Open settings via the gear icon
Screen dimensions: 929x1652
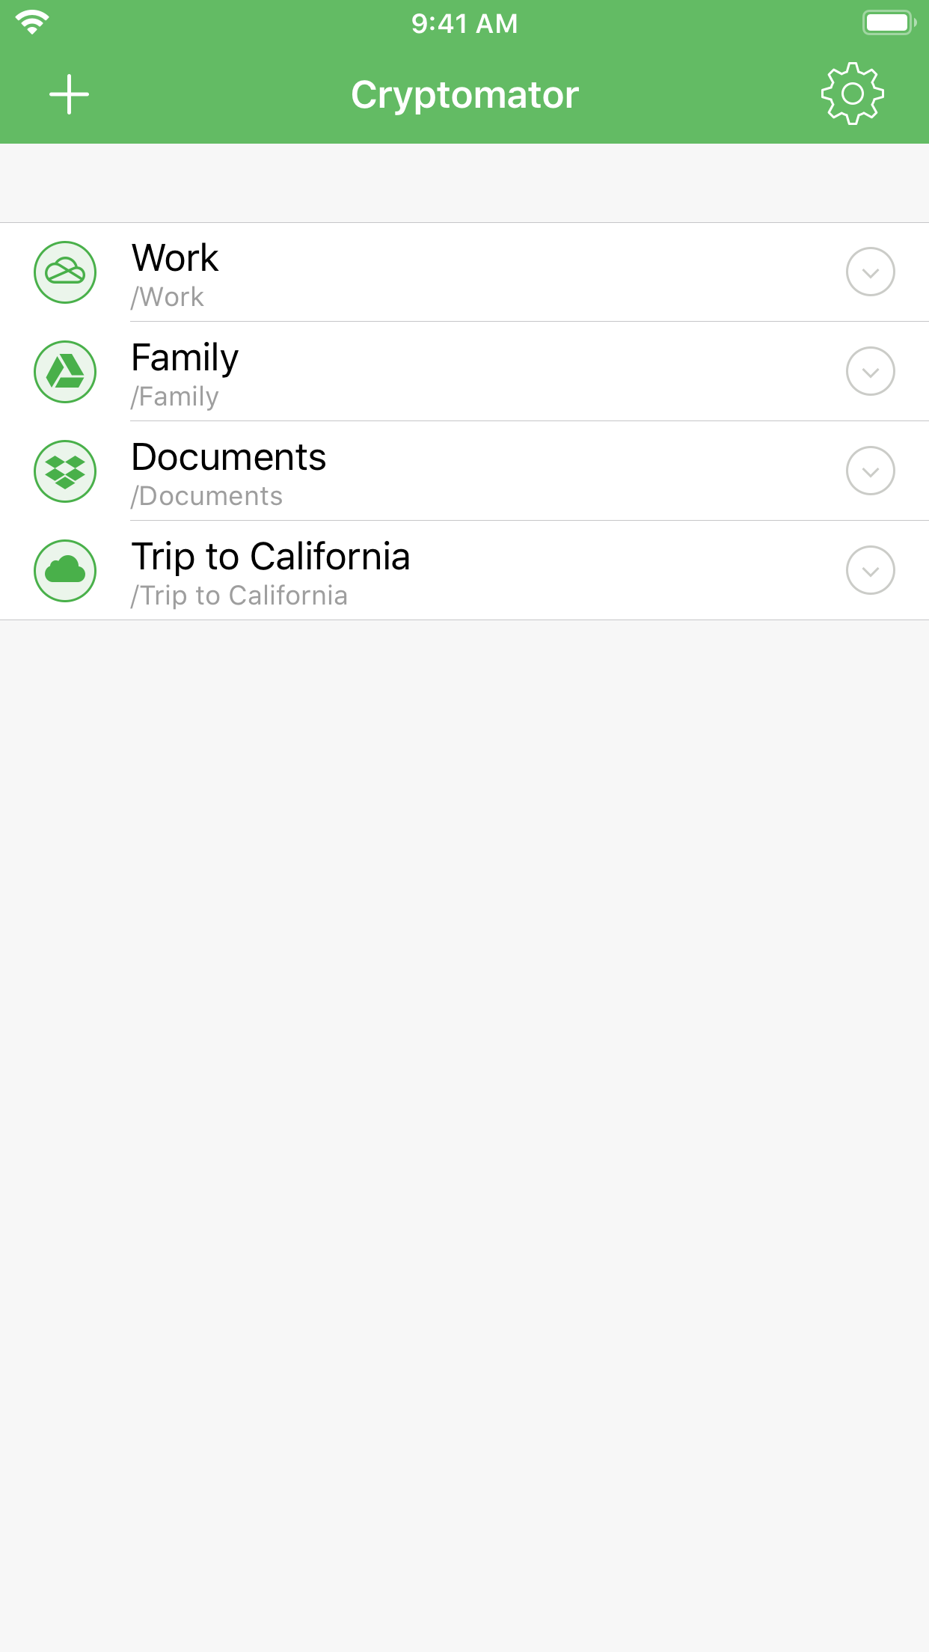852,94
